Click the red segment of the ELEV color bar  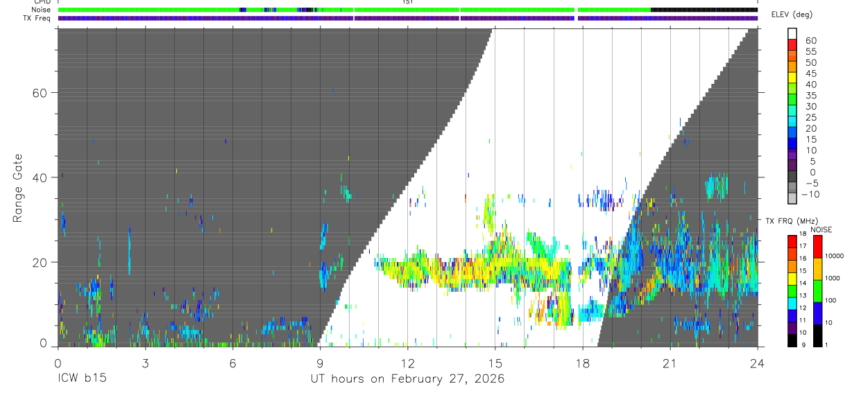click(792, 44)
